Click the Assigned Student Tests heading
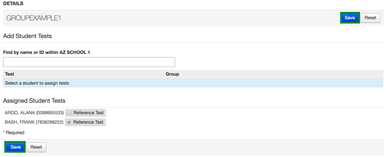386x157 pixels. click(x=34, y=101)
